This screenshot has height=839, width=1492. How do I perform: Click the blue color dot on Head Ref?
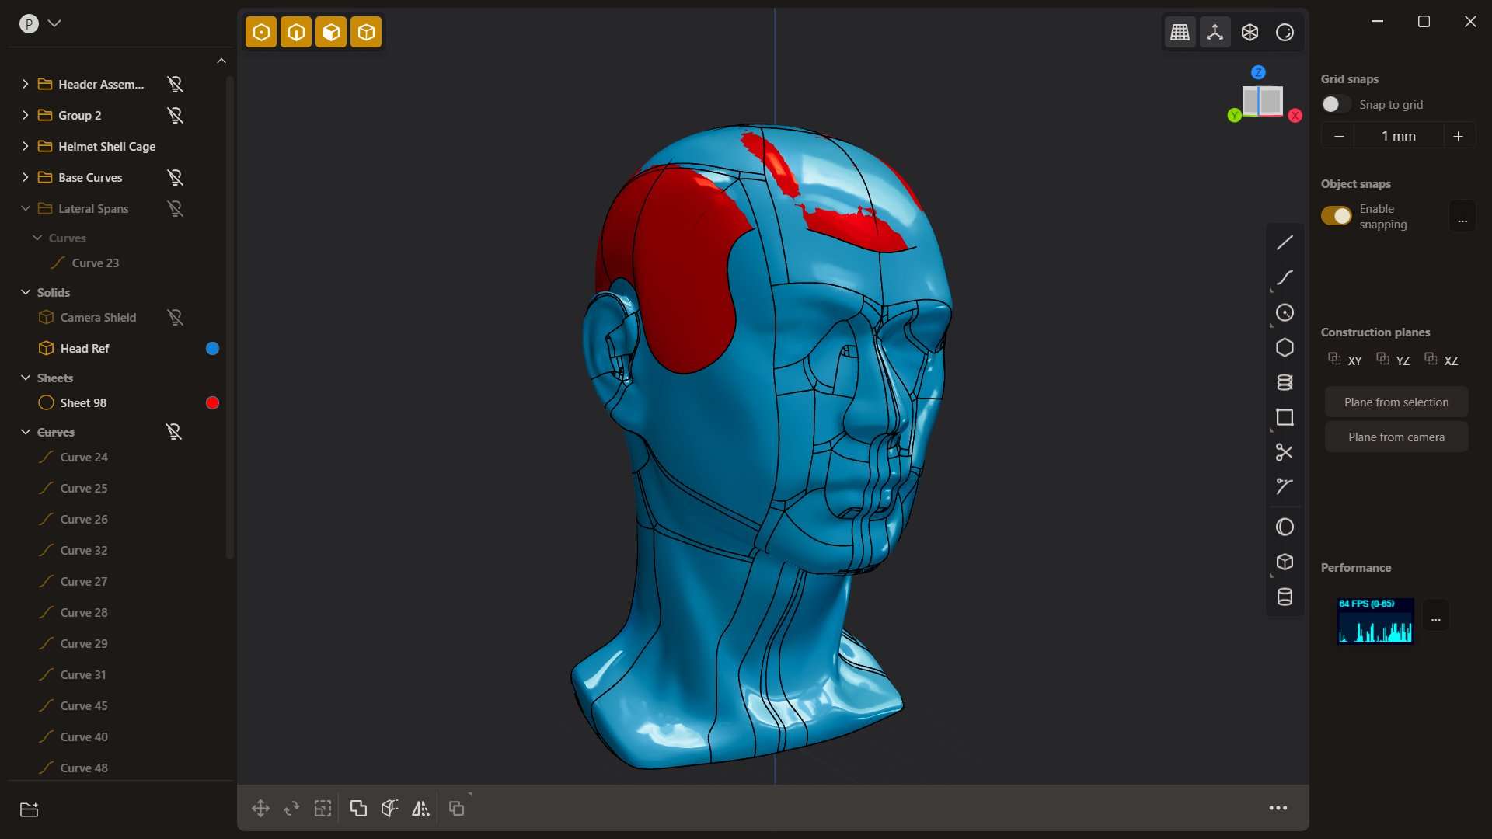click(212, 348)
